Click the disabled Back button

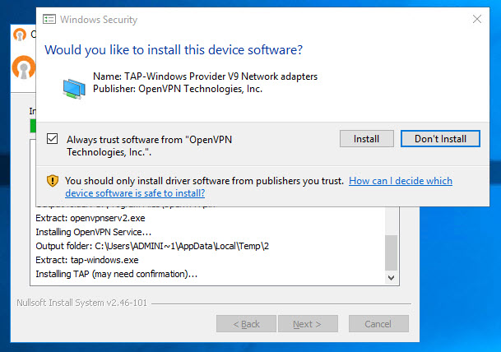tap(246, 324)
